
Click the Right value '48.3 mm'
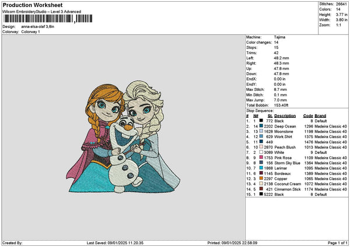[x=281, y=63]
